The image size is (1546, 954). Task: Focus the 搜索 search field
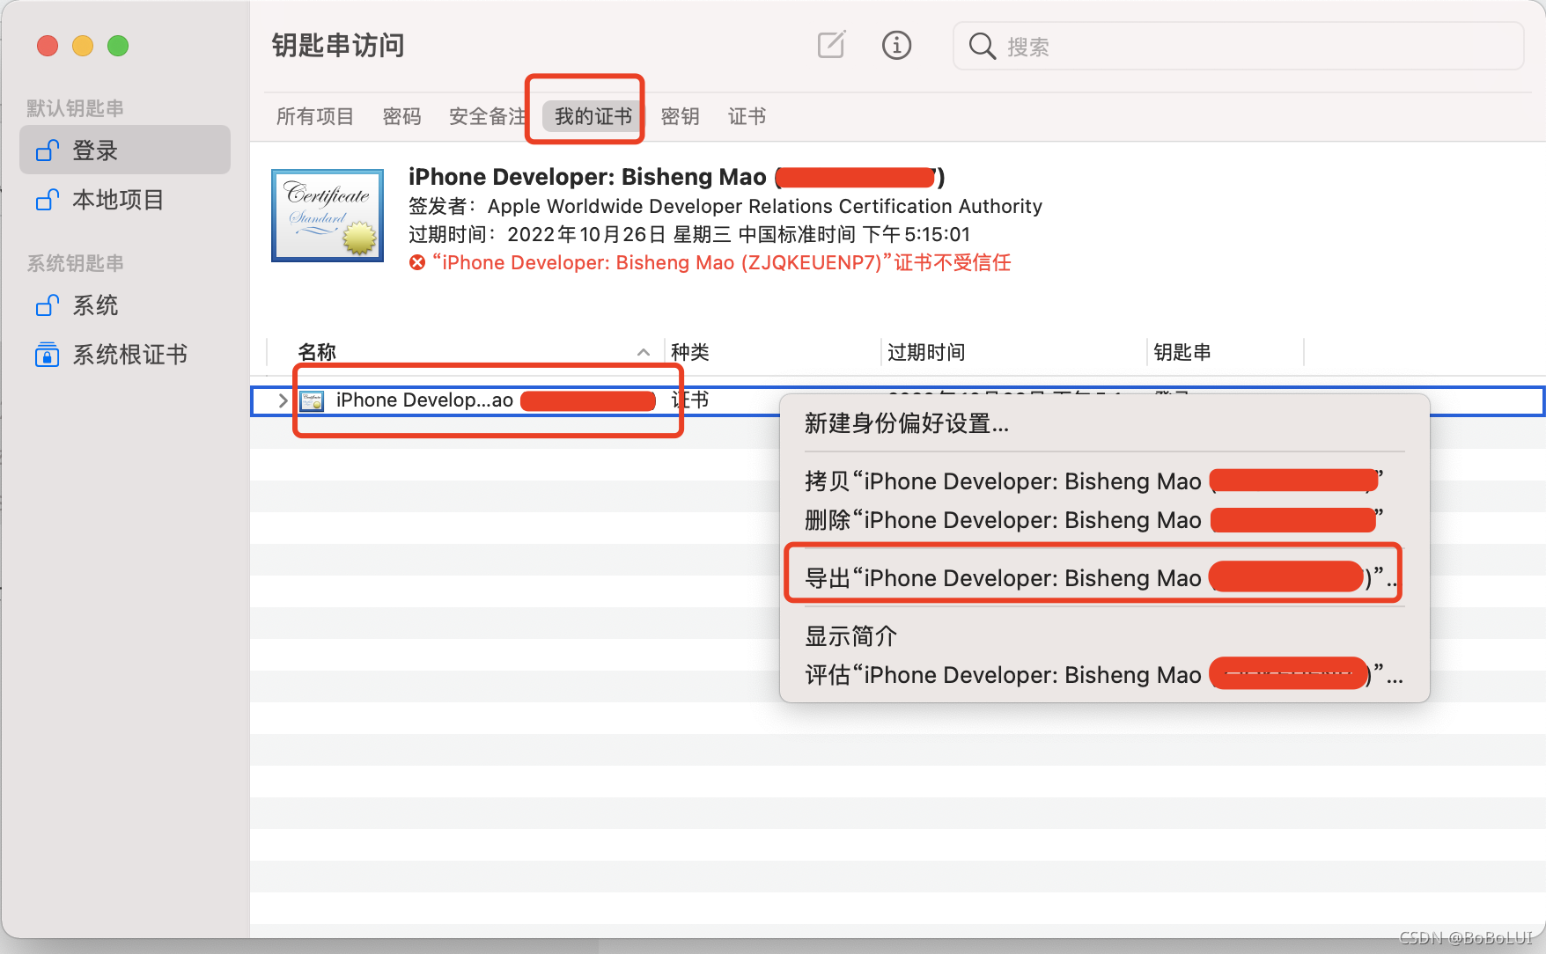click(x=1238, y=46)
